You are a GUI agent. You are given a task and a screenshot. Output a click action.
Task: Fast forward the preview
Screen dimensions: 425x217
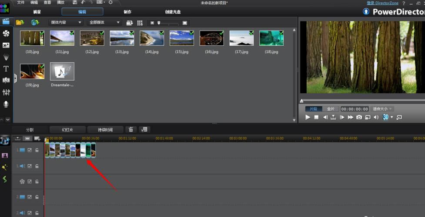[x=351, y=117]
